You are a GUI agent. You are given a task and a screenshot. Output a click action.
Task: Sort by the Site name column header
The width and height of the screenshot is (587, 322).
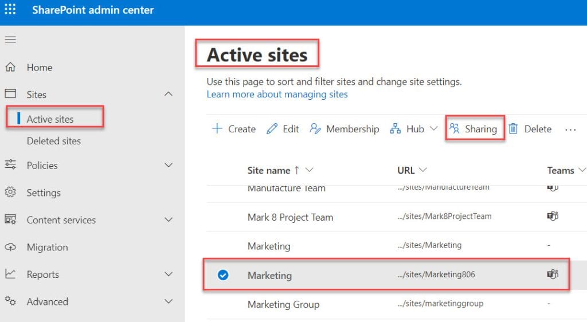coord(269,171)
